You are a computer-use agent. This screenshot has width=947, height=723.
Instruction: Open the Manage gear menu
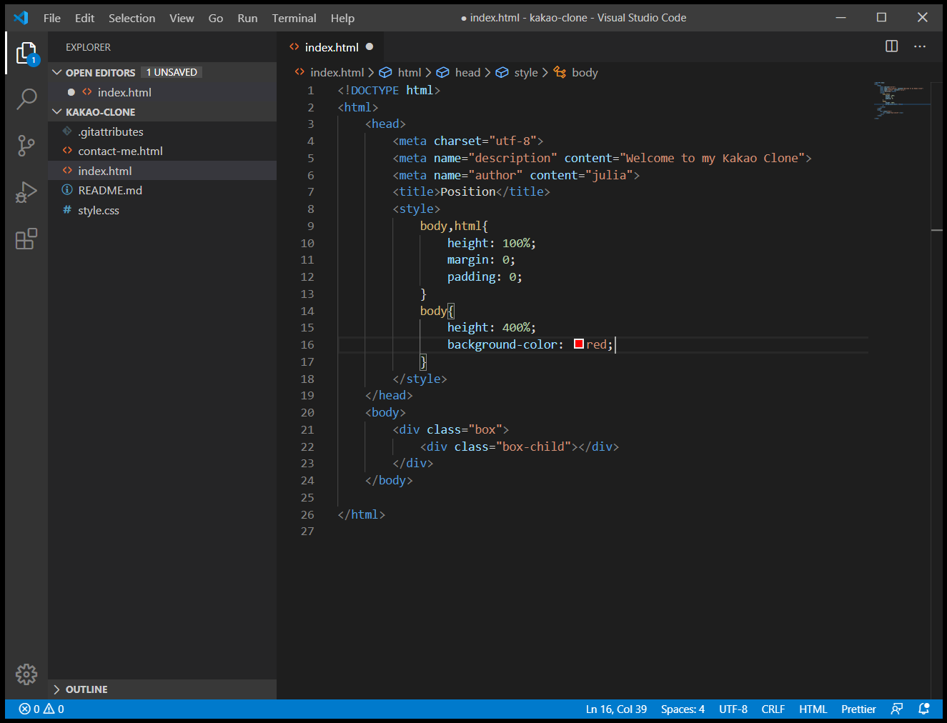pos(26,674)
